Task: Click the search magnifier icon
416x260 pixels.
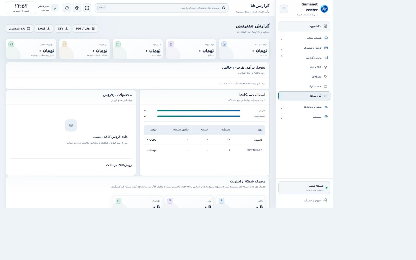Action: click(x=224, y=8)
